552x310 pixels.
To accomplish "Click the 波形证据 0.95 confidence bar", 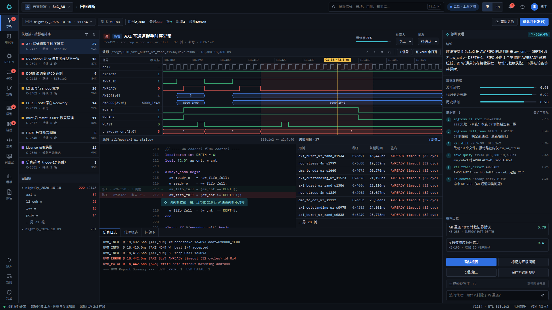I will click(x=508, y=88).
